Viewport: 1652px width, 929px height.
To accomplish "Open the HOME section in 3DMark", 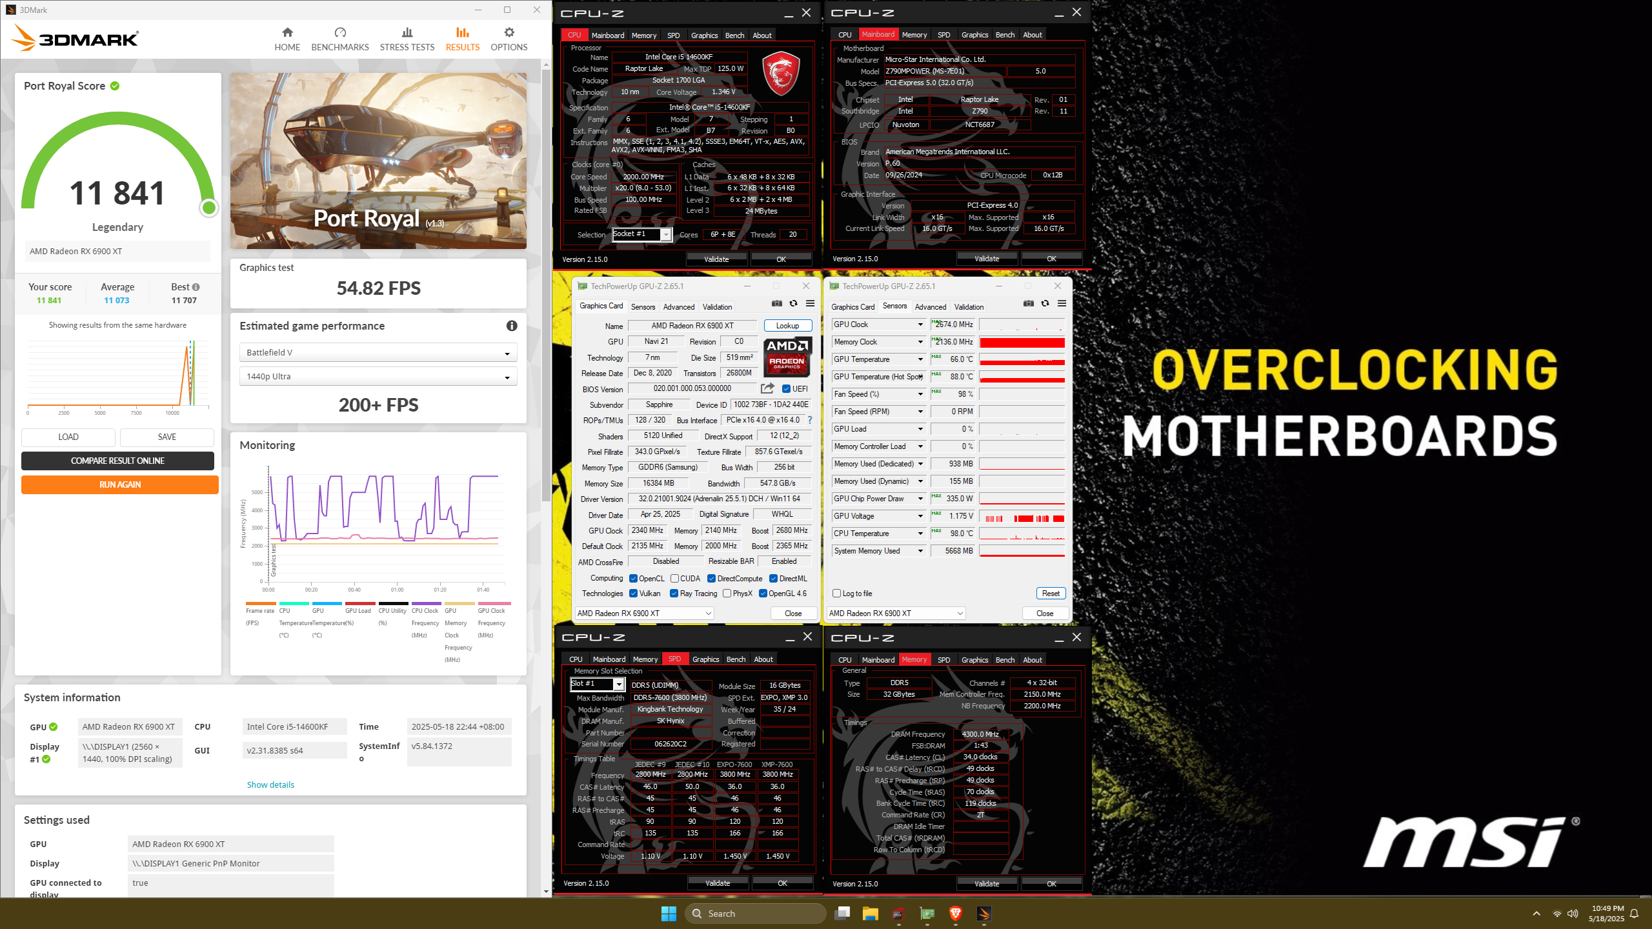I will pyautogui.click(x=287, y=39).
